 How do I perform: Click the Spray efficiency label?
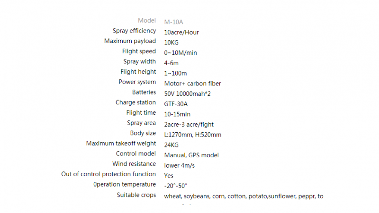[x=134, y=31]
